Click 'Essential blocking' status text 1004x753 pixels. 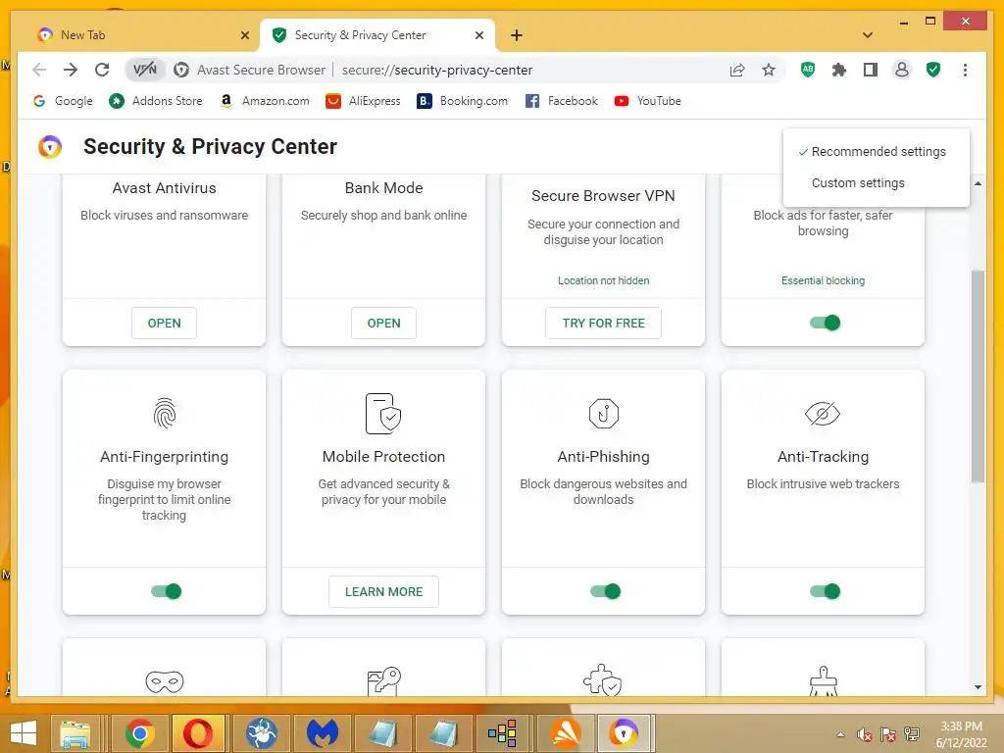click(823, 280)
